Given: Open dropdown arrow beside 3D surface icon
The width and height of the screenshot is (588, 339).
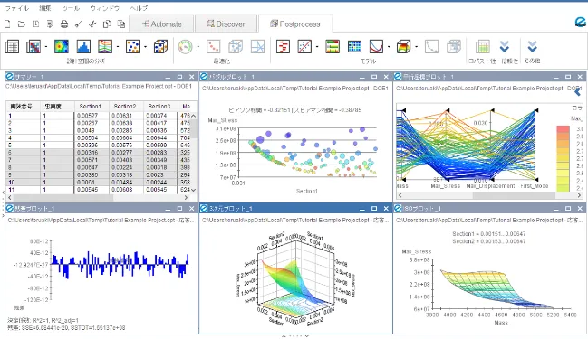Looking at the screenshot, I should [417, 47].
